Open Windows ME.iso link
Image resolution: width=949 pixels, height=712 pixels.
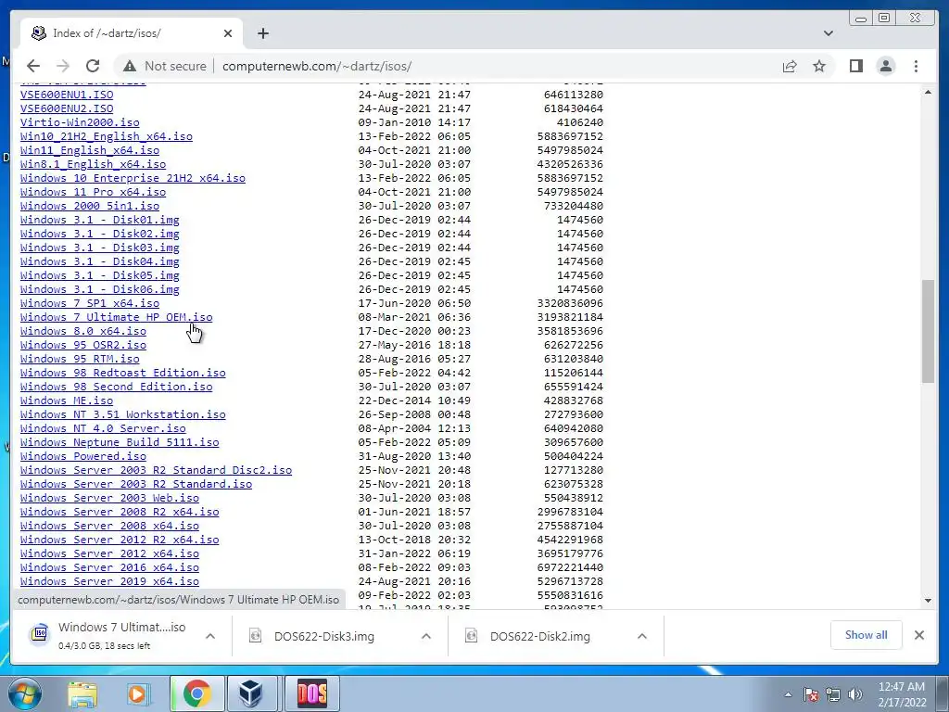[67, 400]
